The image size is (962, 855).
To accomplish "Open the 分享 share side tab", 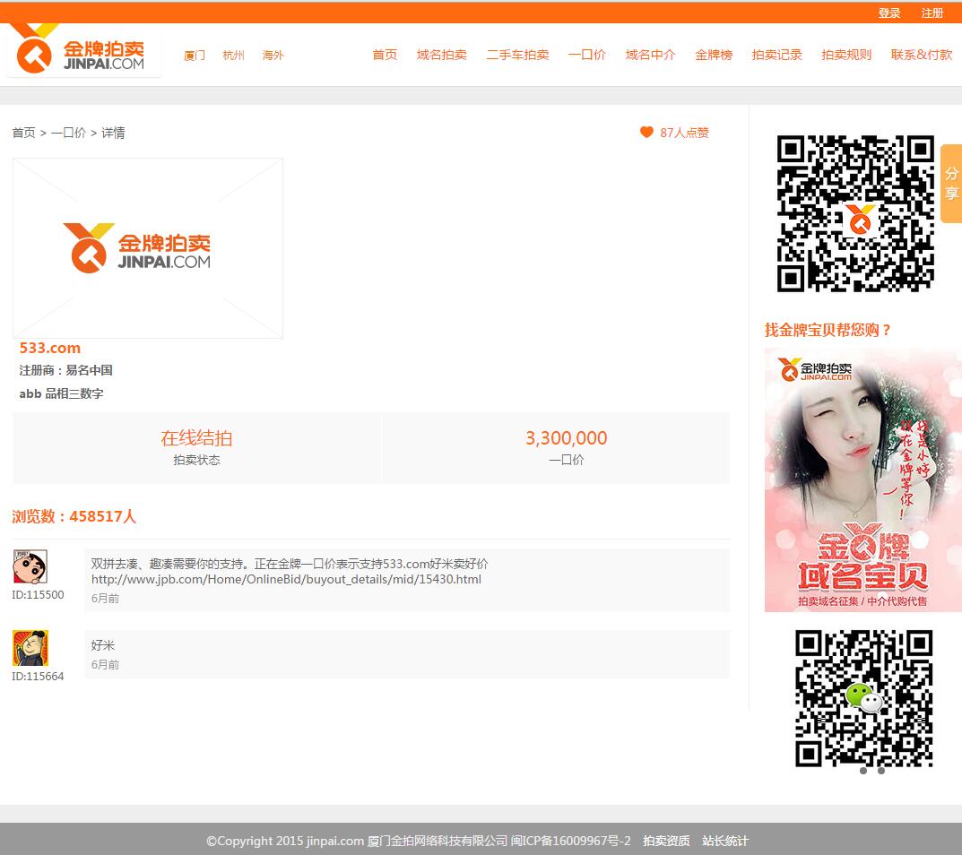I will pyautogui.click(x=951, y=184).
